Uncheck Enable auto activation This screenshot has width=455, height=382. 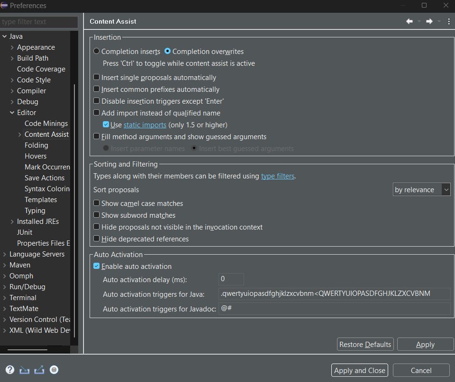click(96, 266)
